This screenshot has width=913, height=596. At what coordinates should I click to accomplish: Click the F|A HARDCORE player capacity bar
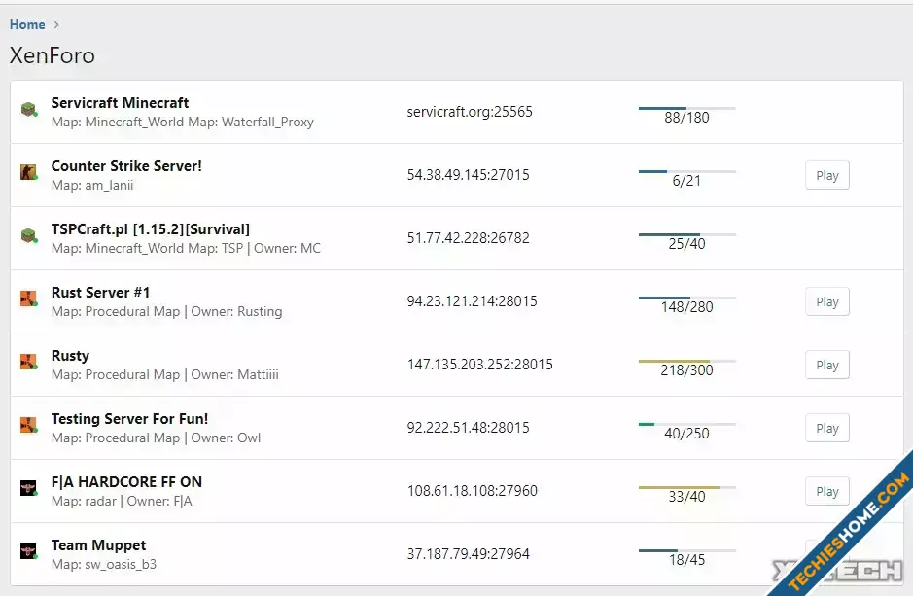(687, 487)
